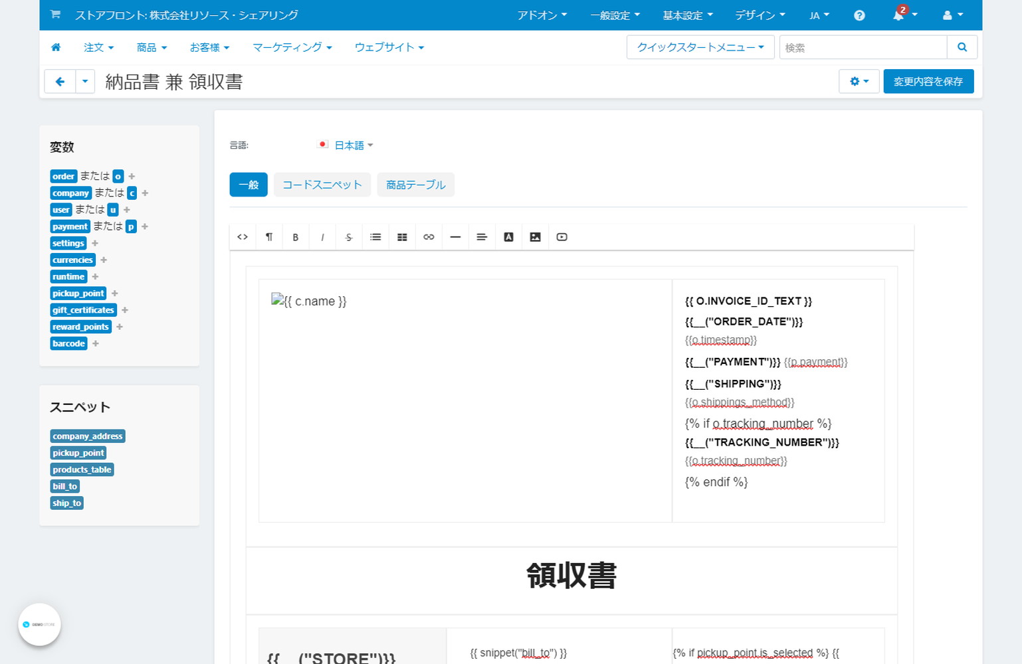
Task: Toggle italic formatting
Action: [x=322, y=237]
